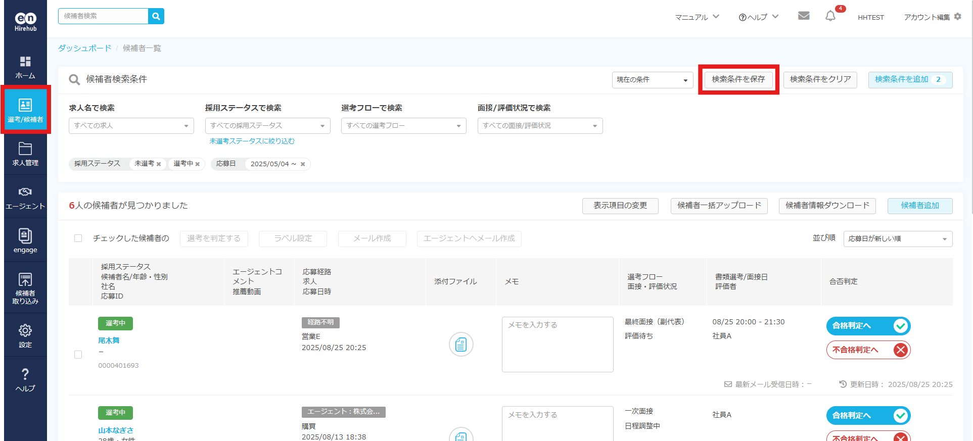Open 設定 gear icon in sidebar
Screen dimensions: 973x441
click(25, 335)
